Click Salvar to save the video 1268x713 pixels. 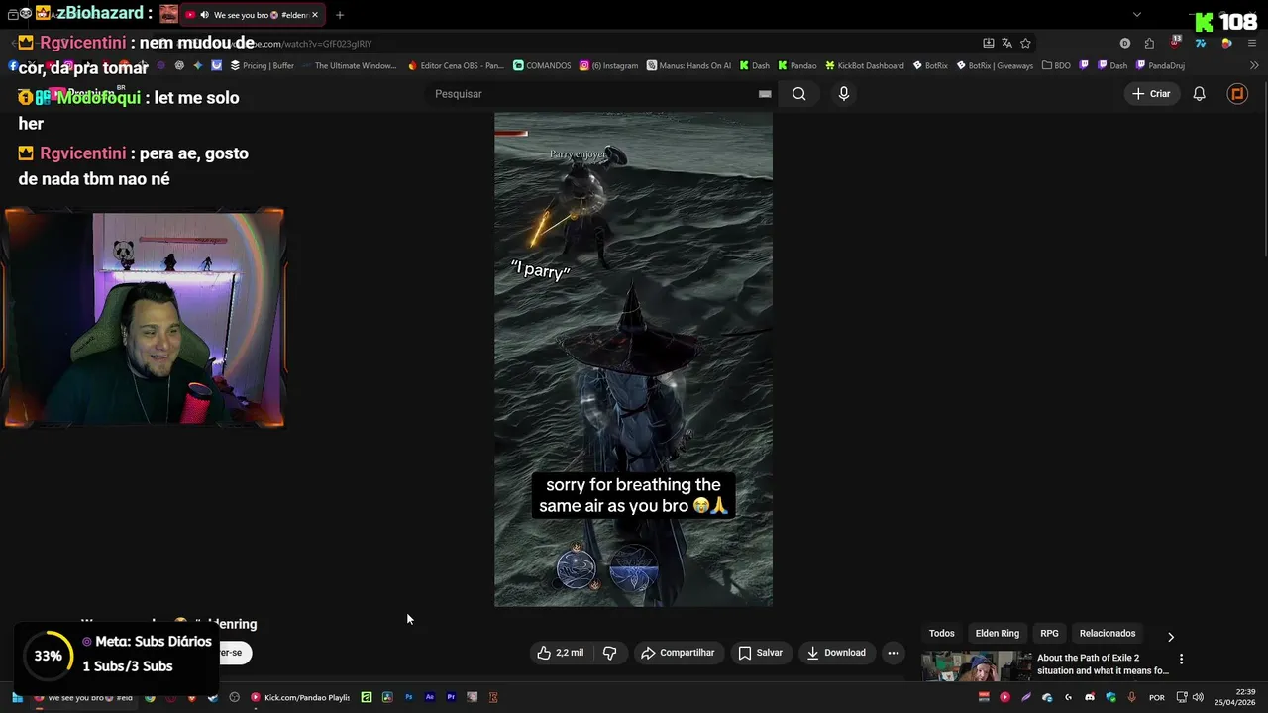click(x=761, y=653)
